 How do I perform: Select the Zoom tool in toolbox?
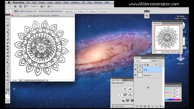pyautogui.click(x=8, y=90)
